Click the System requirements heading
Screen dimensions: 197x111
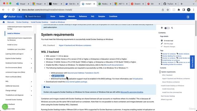[58, 35]
